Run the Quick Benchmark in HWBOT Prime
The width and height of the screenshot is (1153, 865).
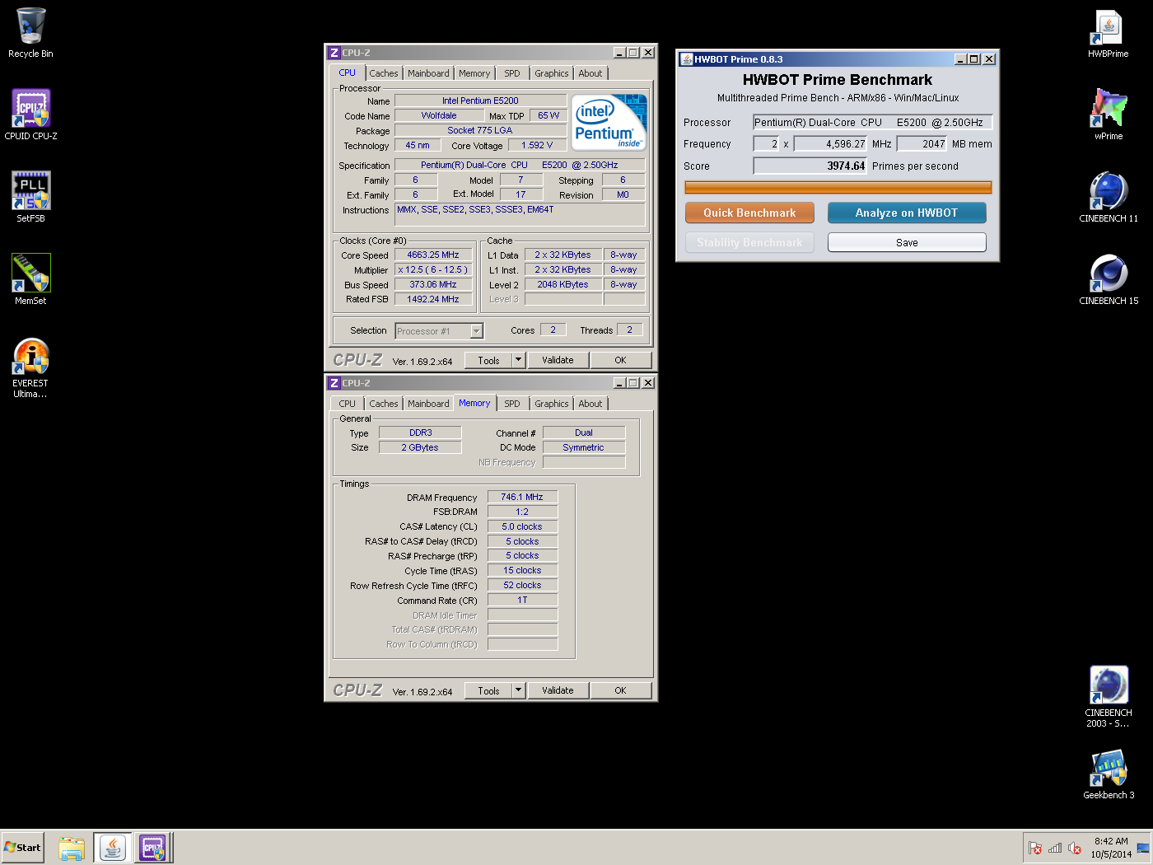click(749, 213)
